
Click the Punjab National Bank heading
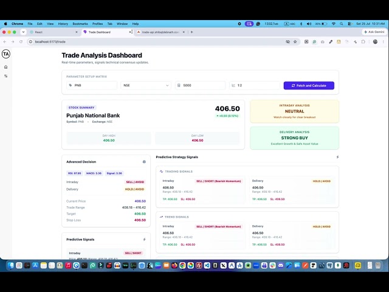(93, 116)
